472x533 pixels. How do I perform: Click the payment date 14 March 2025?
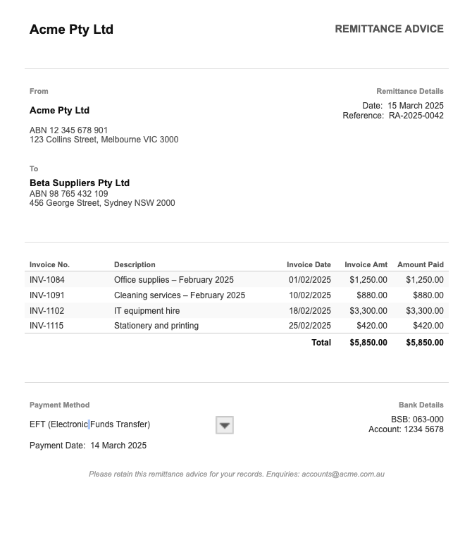click(118, 446)
